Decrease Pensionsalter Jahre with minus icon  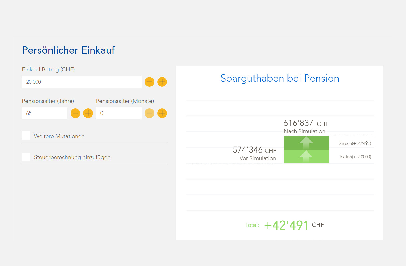tap(75, 113)
